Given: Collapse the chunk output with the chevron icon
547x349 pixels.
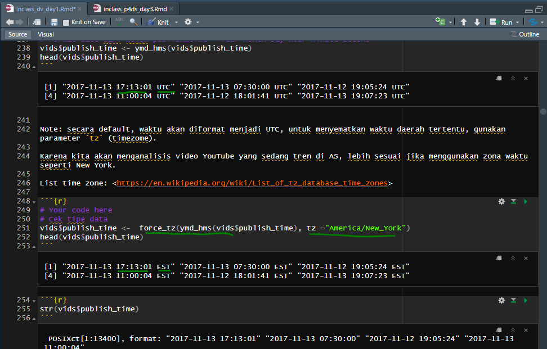Looking at the screenshot, I should tap(512, 78).
